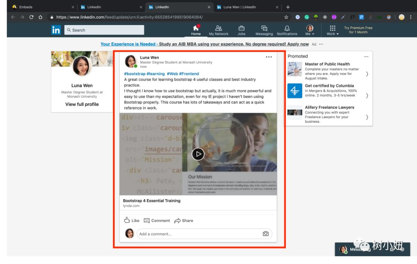Open Get certified by Columbia ad
The image size is (417, 264).
click(x=329, y=86)
